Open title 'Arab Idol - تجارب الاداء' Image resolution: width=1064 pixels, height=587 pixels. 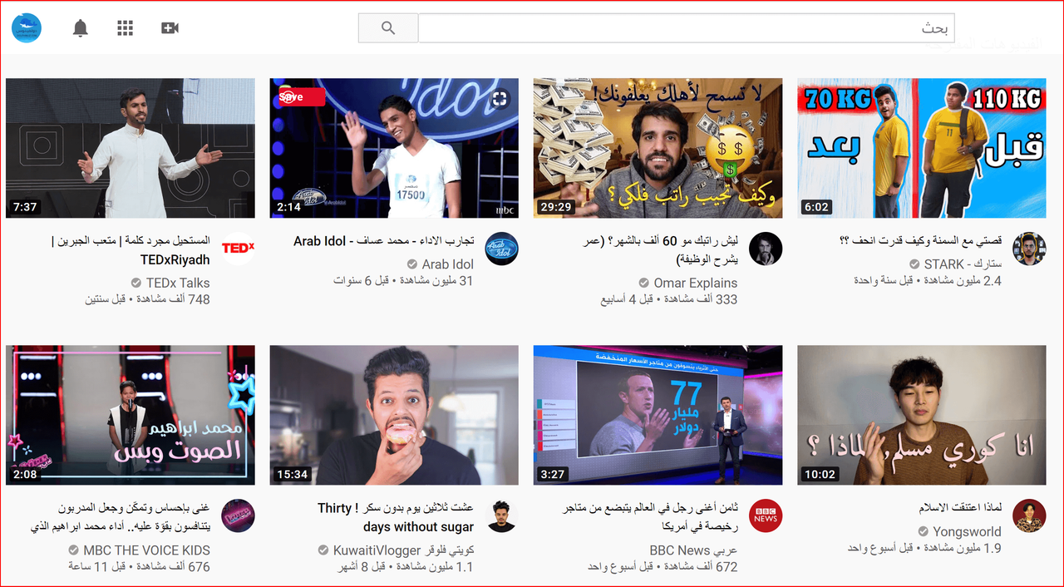click(x=384, y=241)
